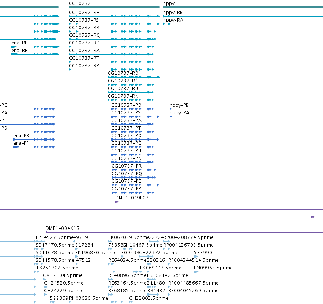Image resolution: width=323 pixels, height=304 pixels.
Task: Select EST label EK162142.5prime
Action: (x=167, y=275)
